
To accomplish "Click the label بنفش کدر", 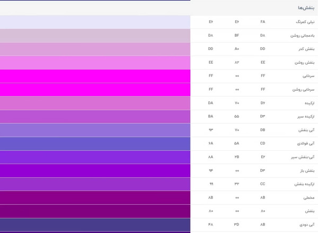I will pyautogui.click(x=306, y=49).
